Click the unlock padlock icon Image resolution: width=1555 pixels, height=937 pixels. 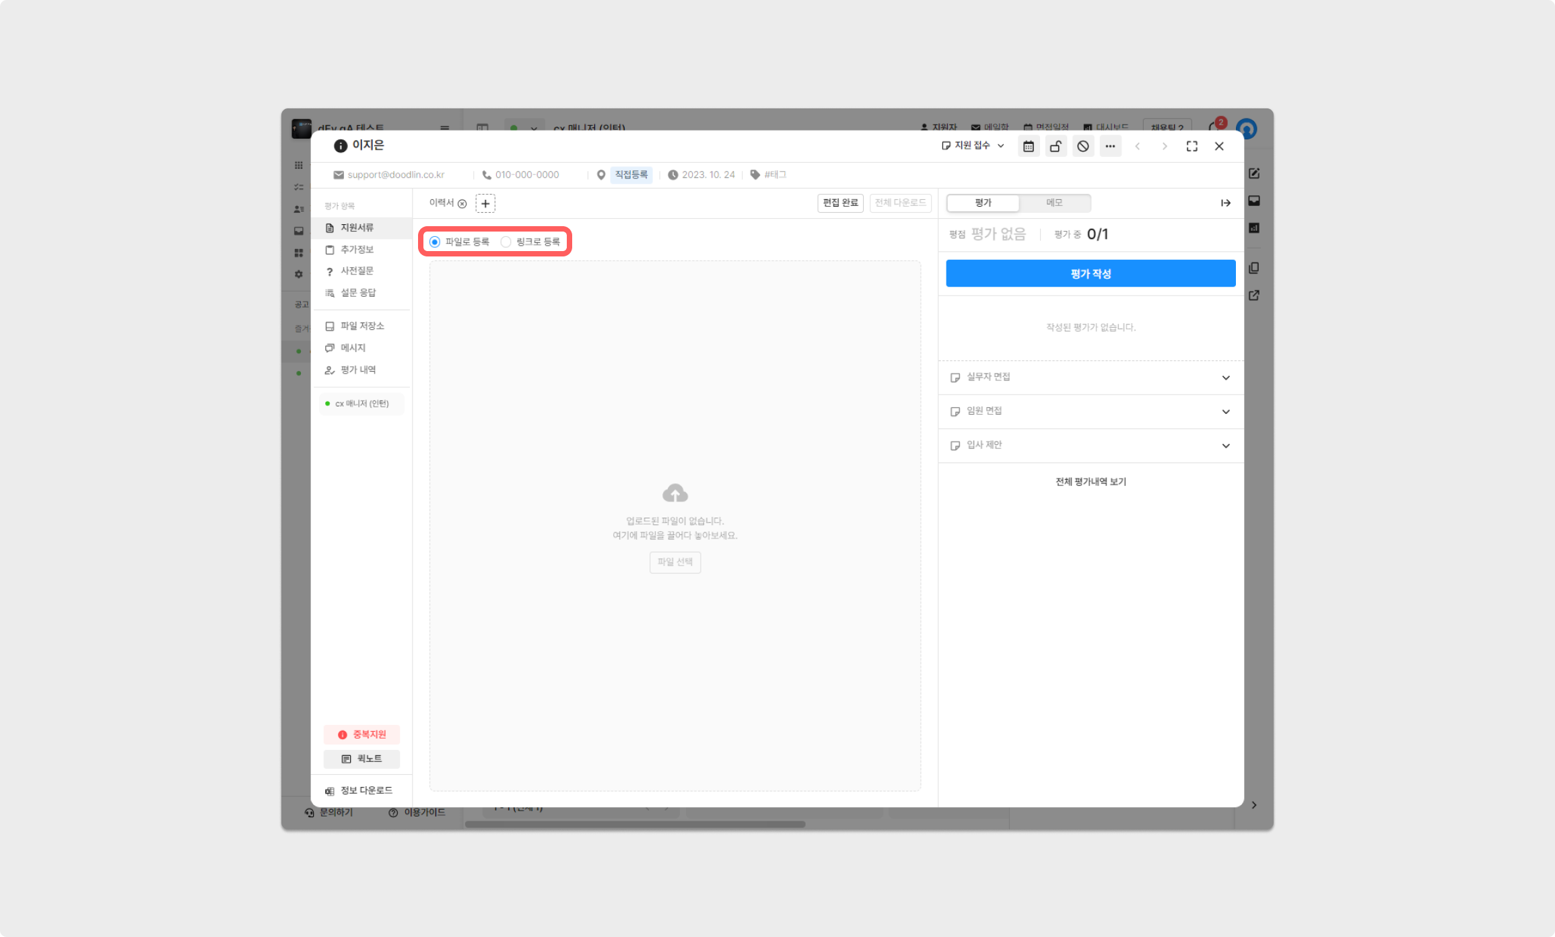point(1056,146)
